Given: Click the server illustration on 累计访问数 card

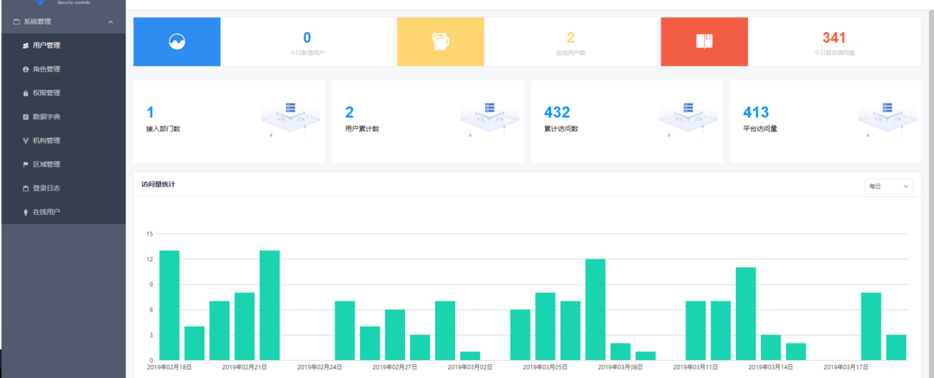Looking at the screenshot, I should pyautogui.click(x=688, y=119).
